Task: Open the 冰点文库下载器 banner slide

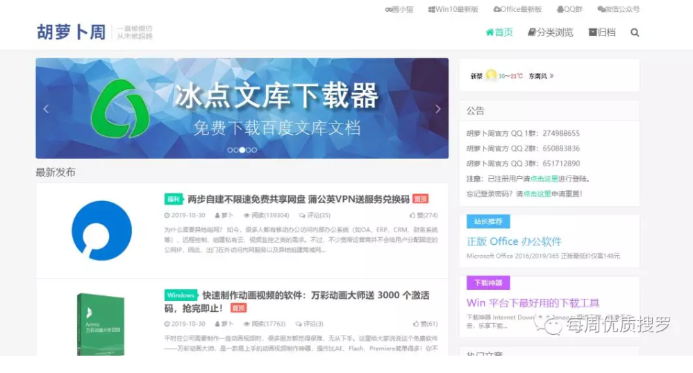Action: [x=242, y=108]
